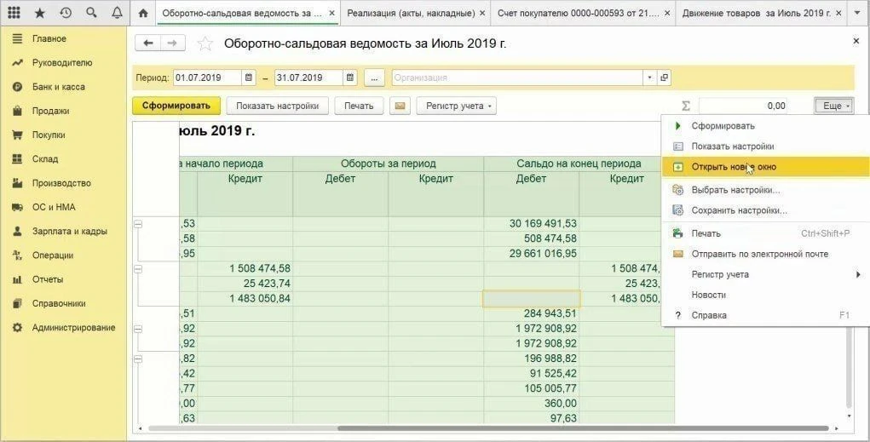
Task: Click the email envelope toolbar icon
Action: click(400, 106)
